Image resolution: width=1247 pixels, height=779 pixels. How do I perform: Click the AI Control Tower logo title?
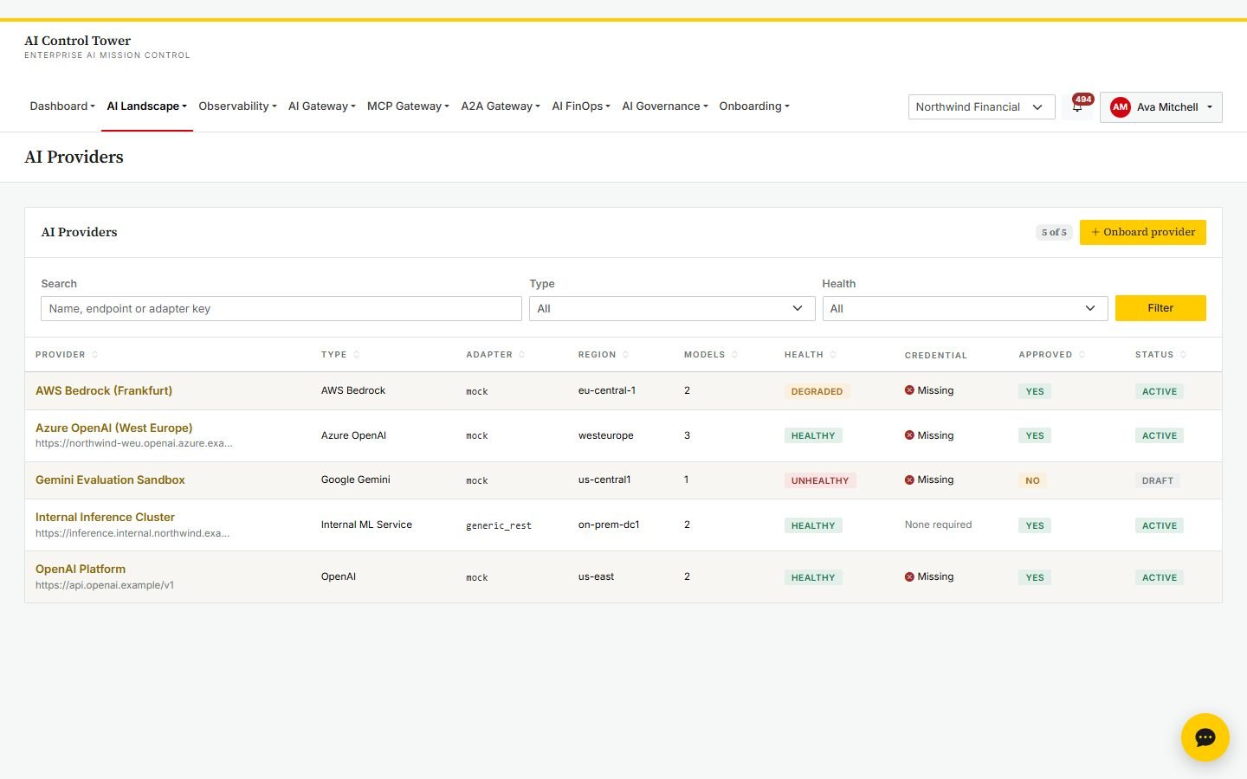pyautogui.click(x=78, y=41)
